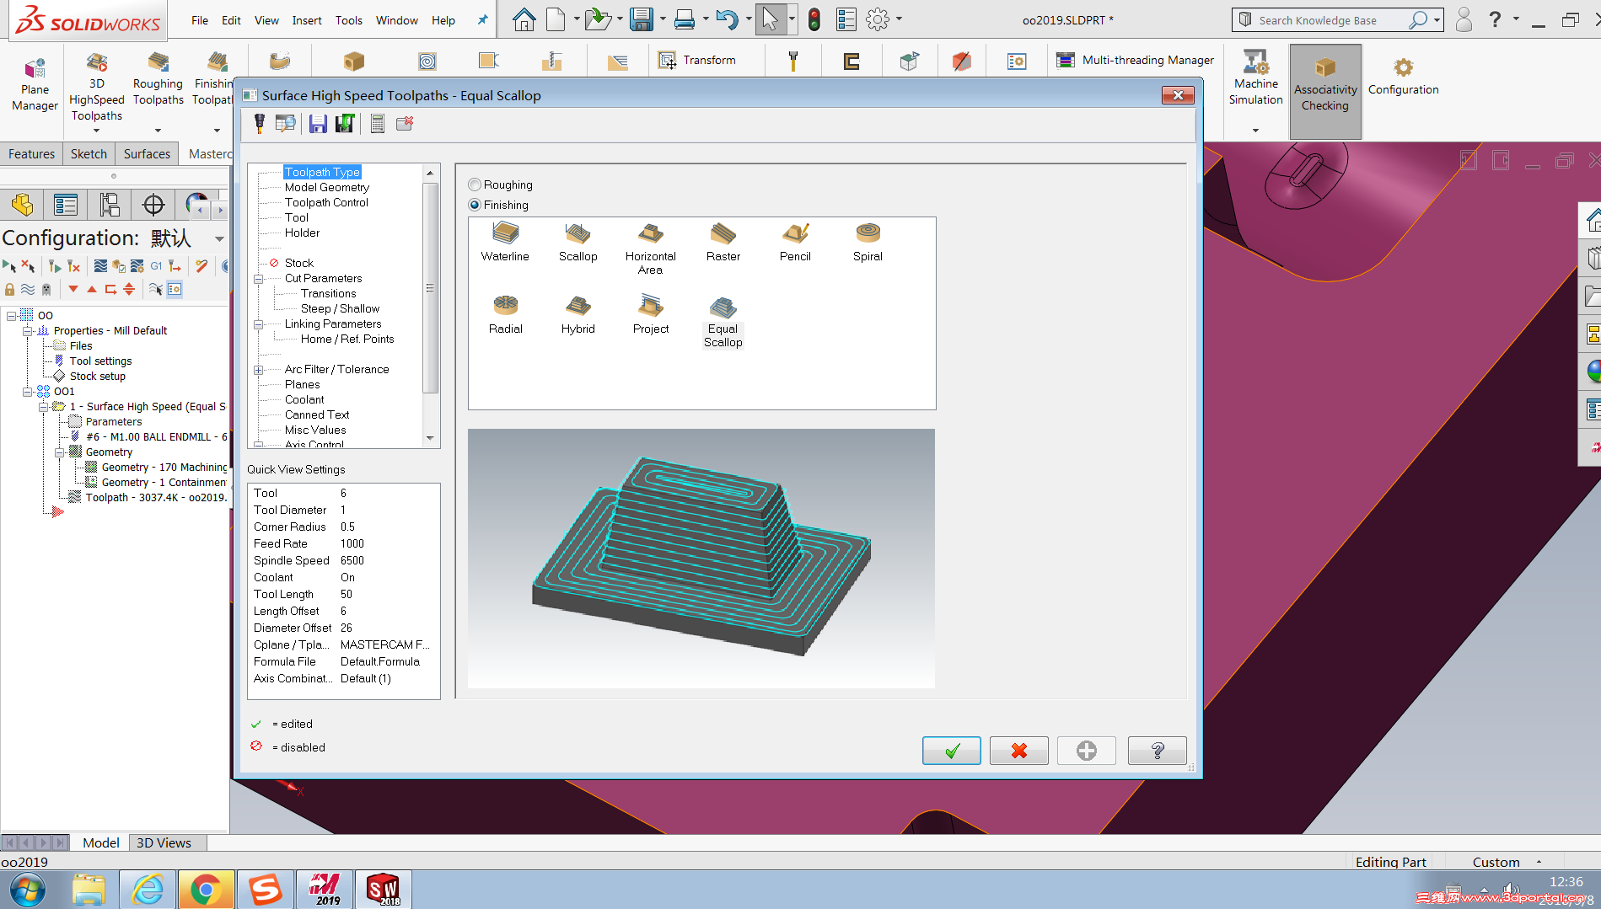Switch to the 3D Views bottom tab
Image resolution: width=1601 pixels, height=909 pixels.
coord(164,842)
